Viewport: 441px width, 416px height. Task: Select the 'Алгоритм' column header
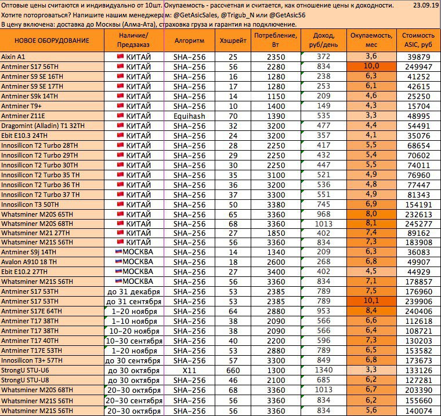point(190,41)
